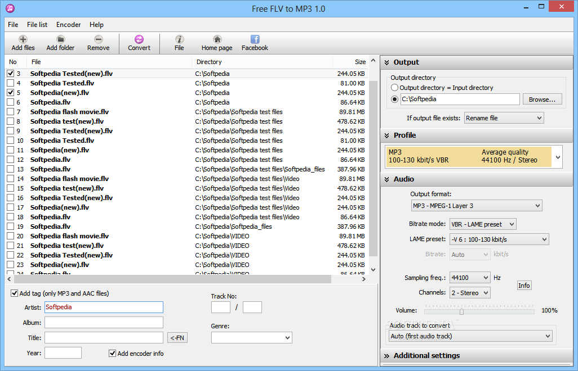Viewport: 578px width, 371px height.
Task: Sort by the Size column header
Action: coord(350,62)
